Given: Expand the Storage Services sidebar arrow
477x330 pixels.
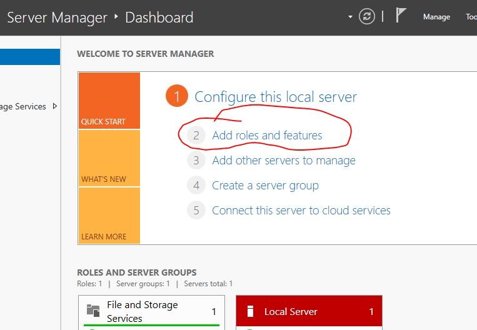Looking at the screenshot, I should click(55, 106).
